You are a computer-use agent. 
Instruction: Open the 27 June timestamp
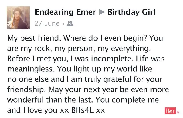(x=47, y=23)
